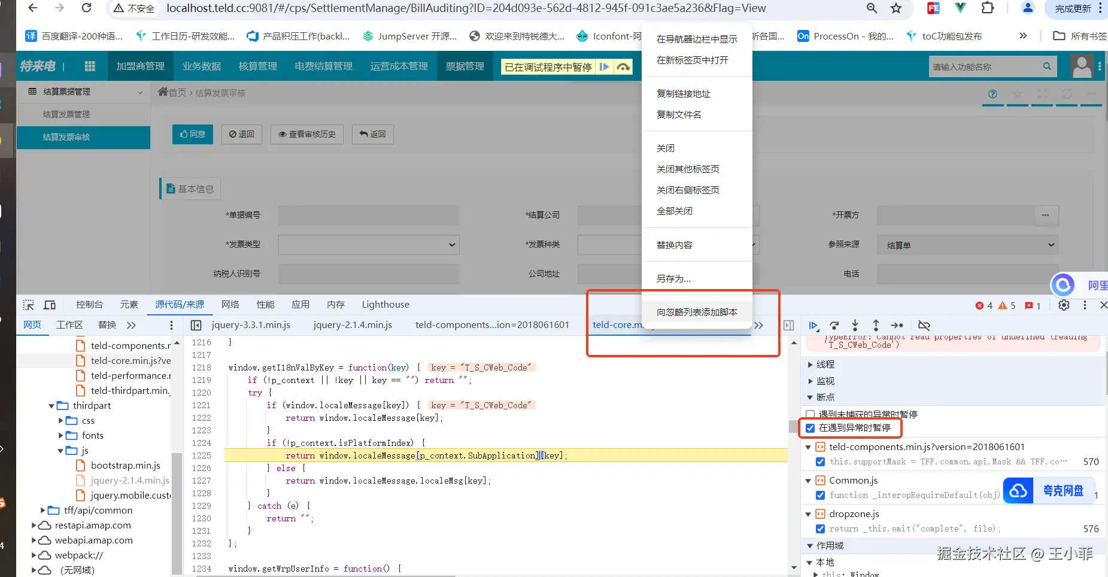Choose 向忽略列表添加脚本 from context menu
1108x577 pixels.
point(697,312)
